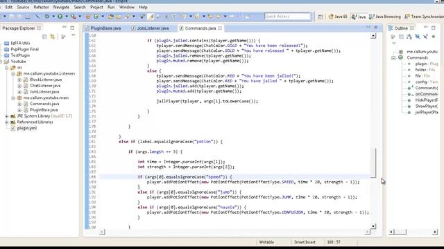Switch to the Java Browsing perspective

385,17
